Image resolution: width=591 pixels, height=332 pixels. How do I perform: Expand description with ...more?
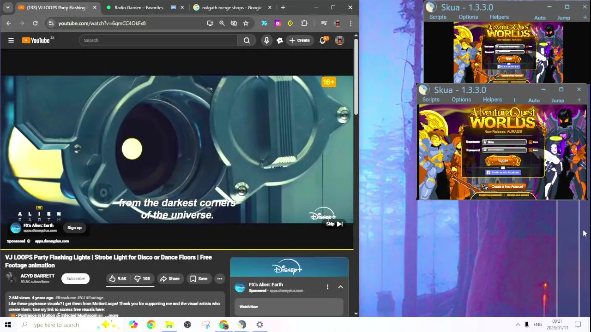point(111,316)
